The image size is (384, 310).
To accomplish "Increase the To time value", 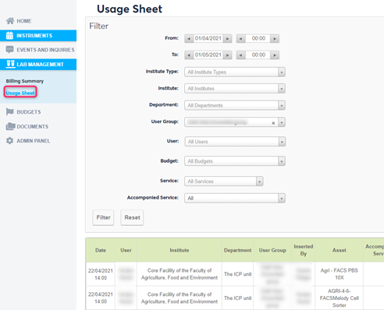I will tap(275, 55).
